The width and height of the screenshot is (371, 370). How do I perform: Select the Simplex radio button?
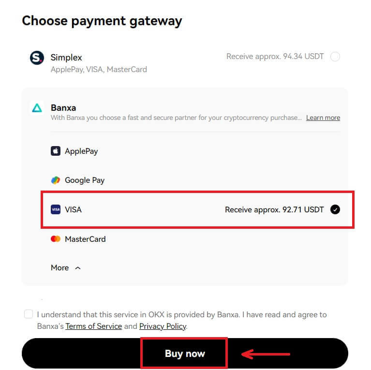335,57
